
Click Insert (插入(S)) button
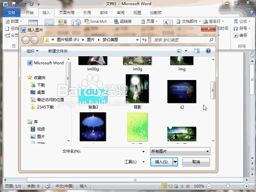(162, 162)
